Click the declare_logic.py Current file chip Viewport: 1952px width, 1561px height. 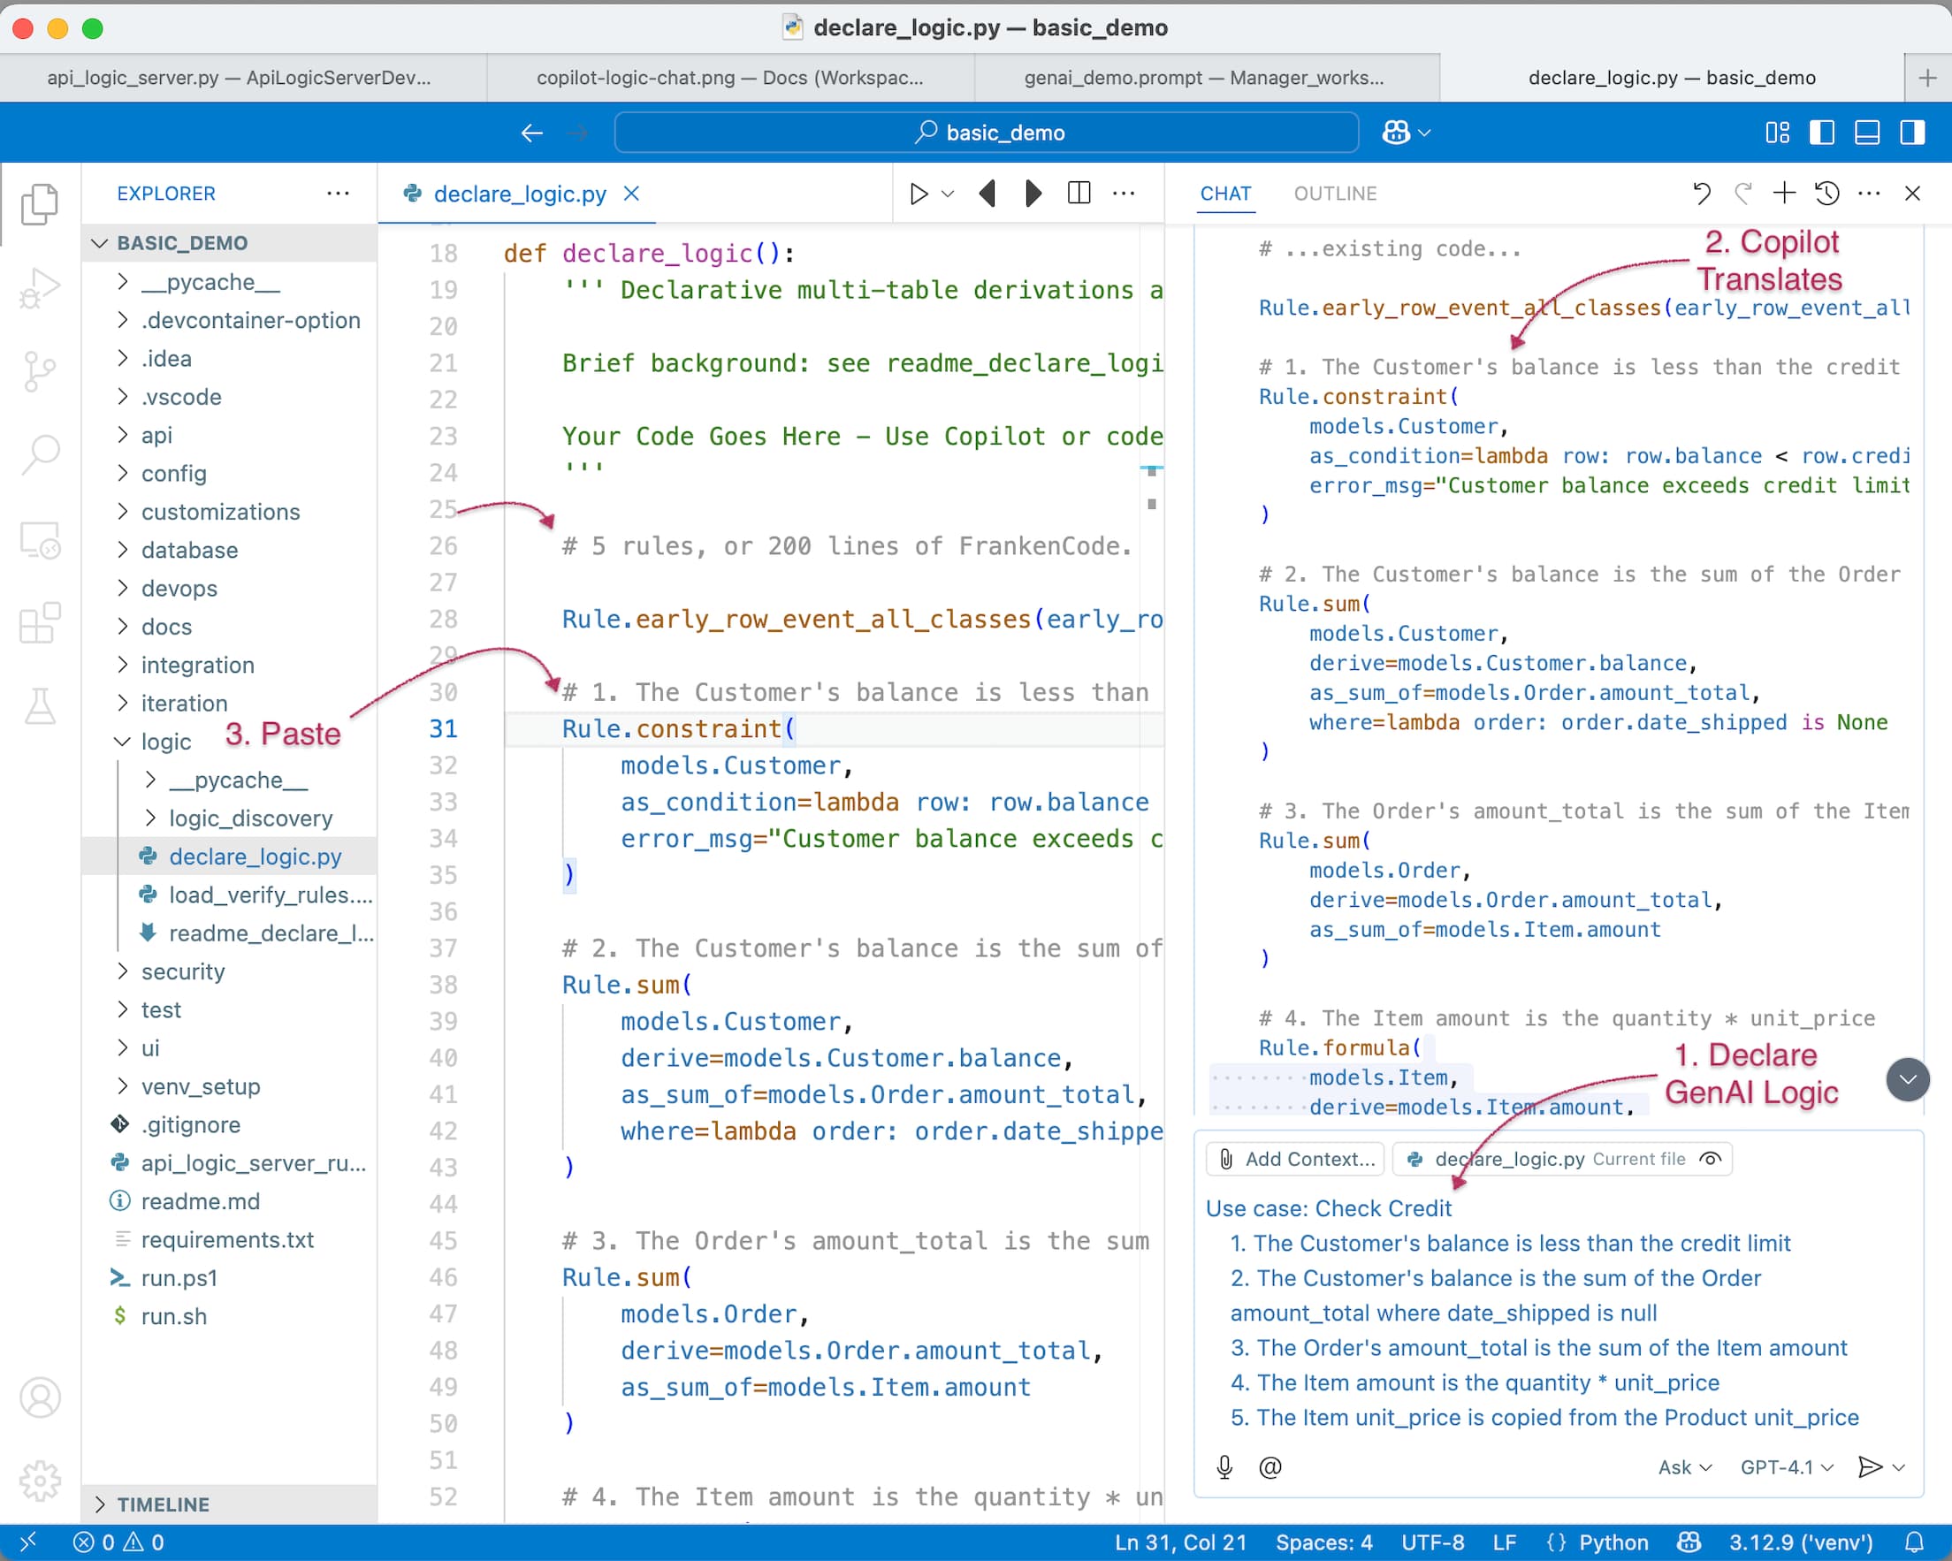pyautogui.click(x=1561, y=1159)
